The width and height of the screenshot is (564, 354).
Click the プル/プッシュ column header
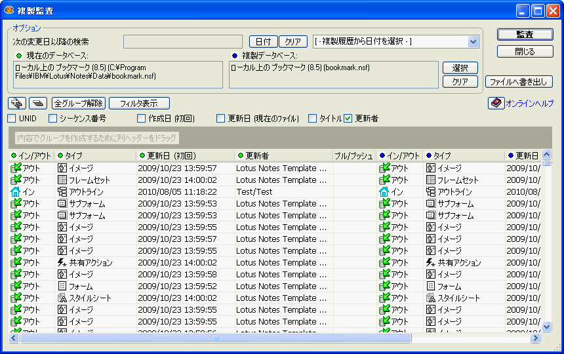coord(354,156)
